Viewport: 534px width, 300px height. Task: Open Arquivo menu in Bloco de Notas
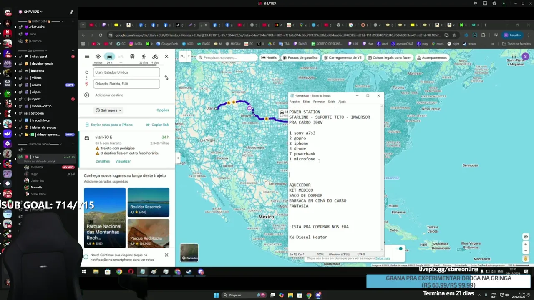tap(295, 102)
